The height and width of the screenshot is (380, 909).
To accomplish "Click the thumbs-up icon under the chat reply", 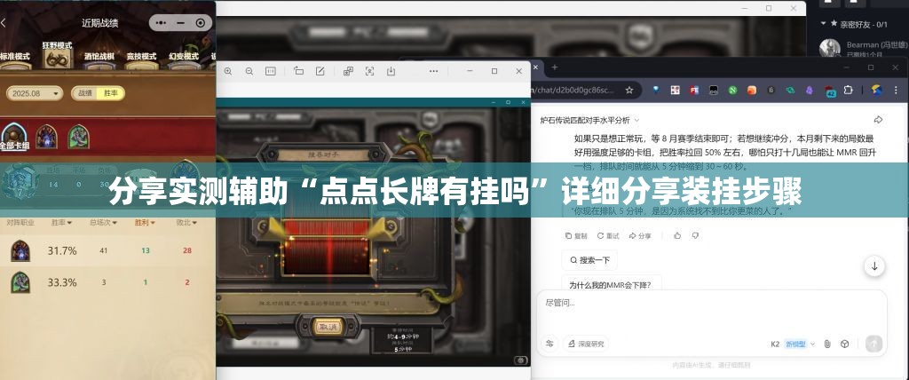I will coord(677,235).
